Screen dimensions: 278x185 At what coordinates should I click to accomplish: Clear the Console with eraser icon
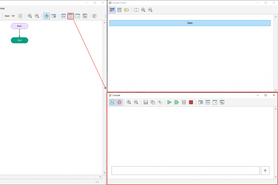pyautogui.click(x=160, y=102)
